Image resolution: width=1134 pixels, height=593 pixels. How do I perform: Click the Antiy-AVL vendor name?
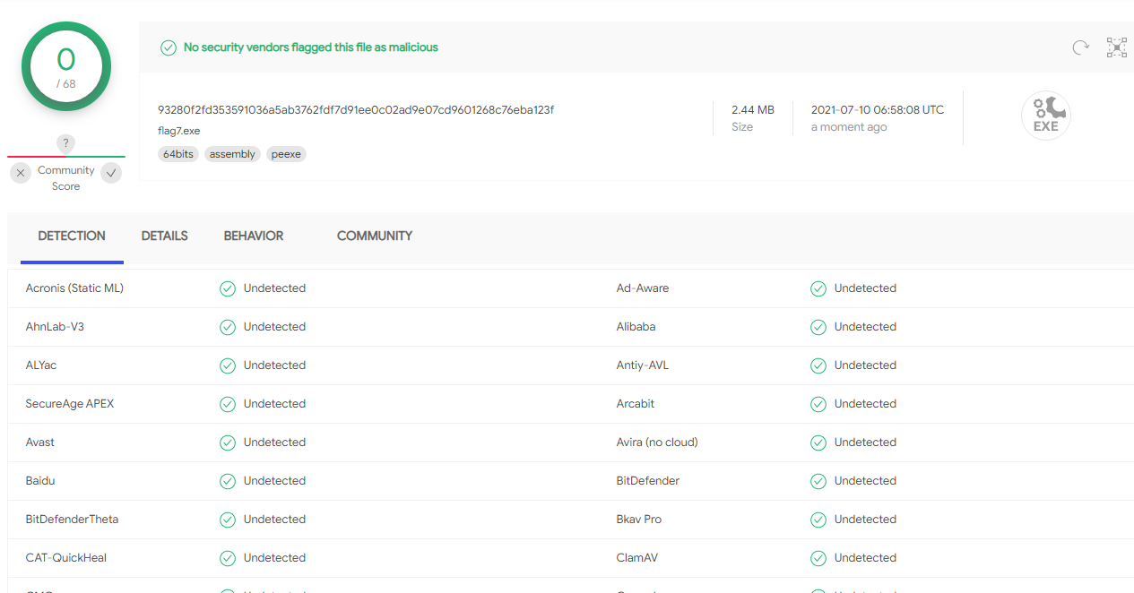click(x=643, y=365)
